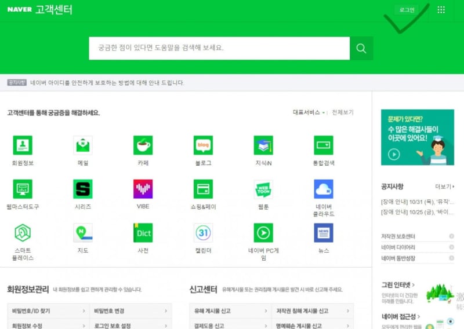Expand the 네이버 접근성 section

tap(401, 317)
